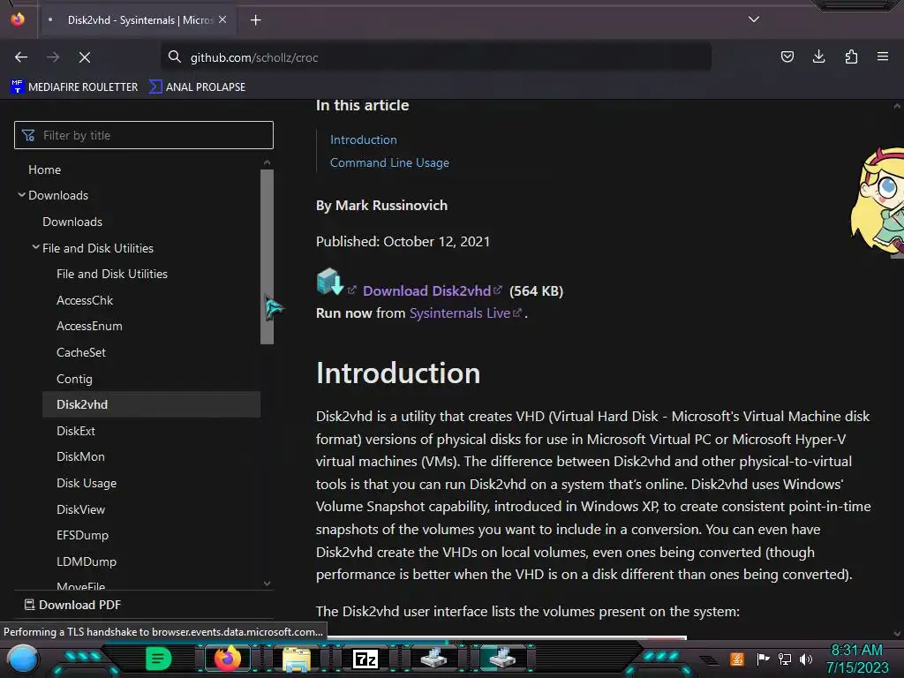Open the volume speaker tray icon
The height and width of the screenshot is (678, 904).
[806, 659]
